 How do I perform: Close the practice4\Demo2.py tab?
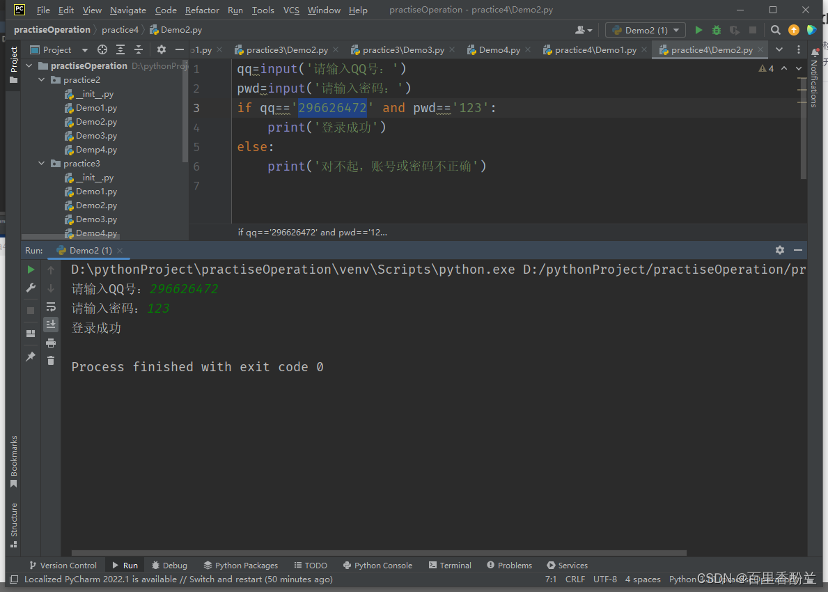(760, 49)
